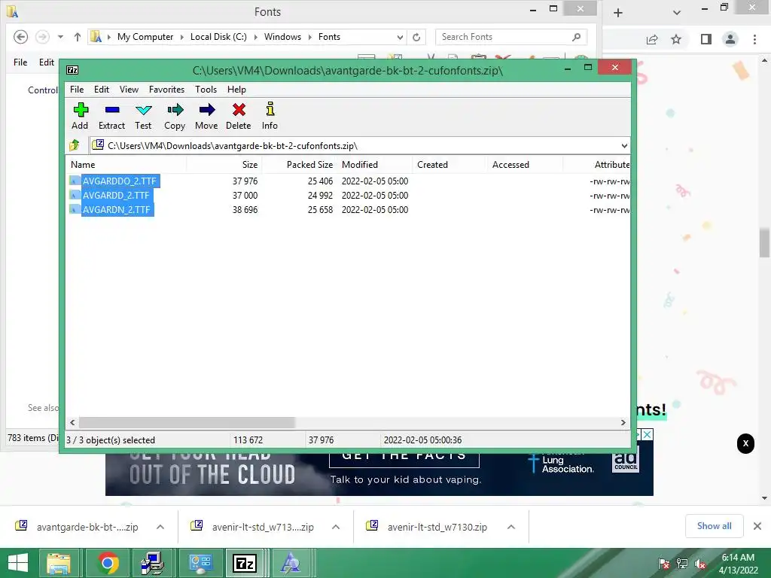
Task: Open Edit menu in Fonts window
Action: point(47,62)
